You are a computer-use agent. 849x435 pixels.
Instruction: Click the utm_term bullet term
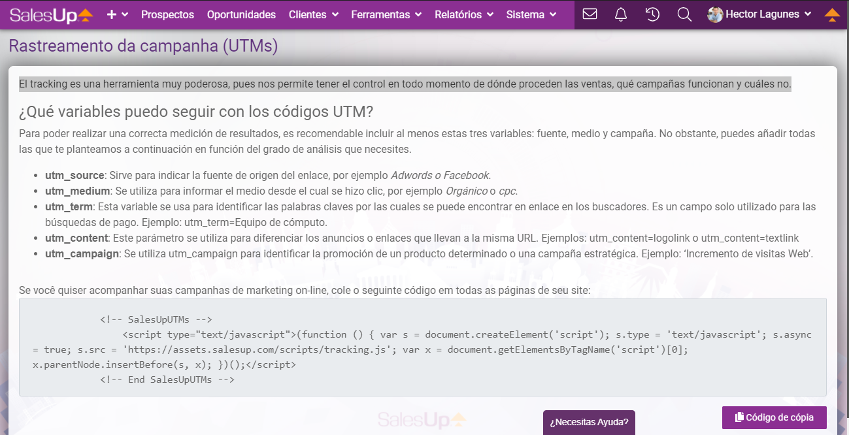[x=70, y=206]
